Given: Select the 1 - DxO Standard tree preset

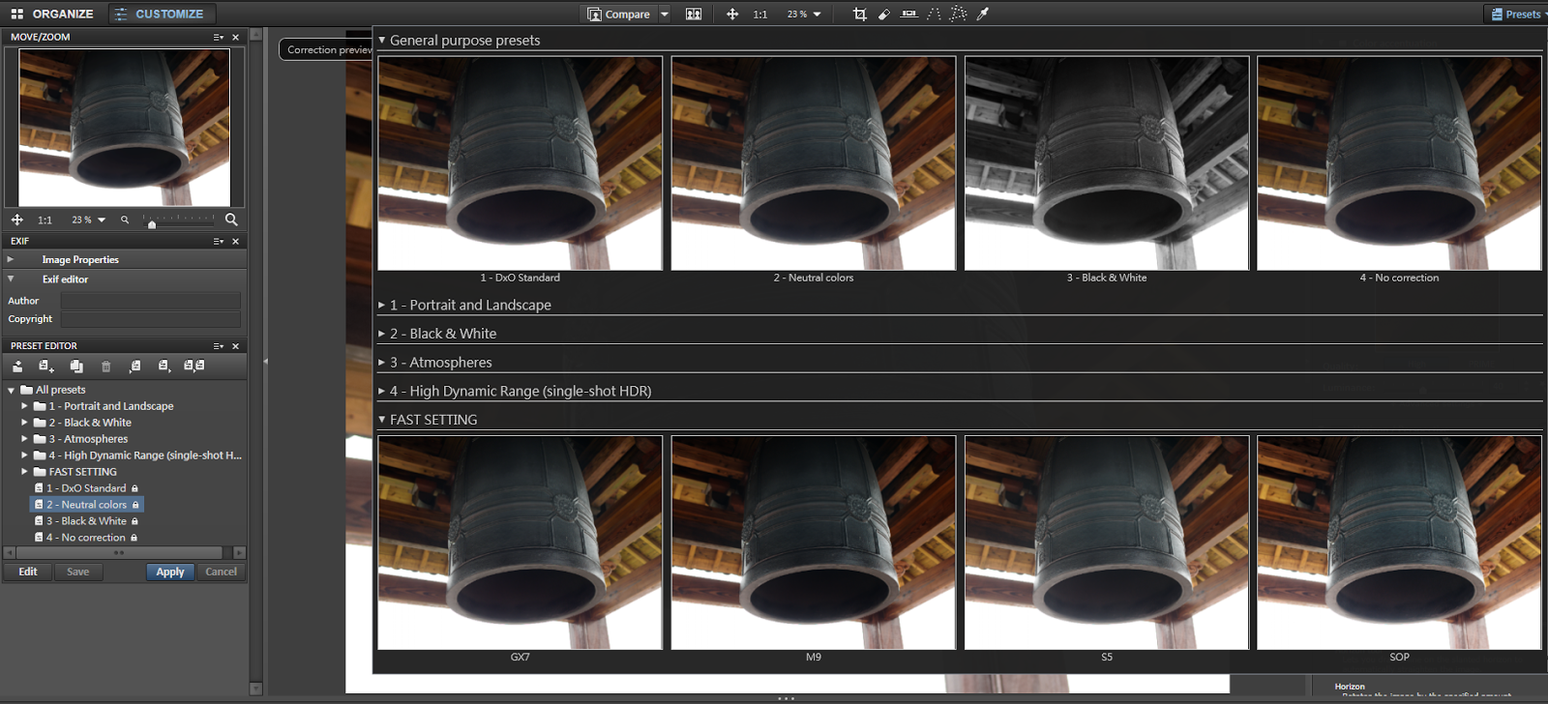Looking at the screenshot, I should (x=87, y=488).
